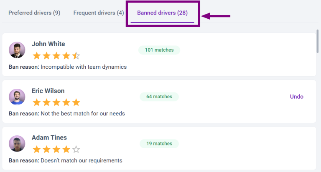Image resolution: width=321 pixels, height=172 pixels.
Task: Open the Frequent drivers tab
Action: [x=99, y=13]
